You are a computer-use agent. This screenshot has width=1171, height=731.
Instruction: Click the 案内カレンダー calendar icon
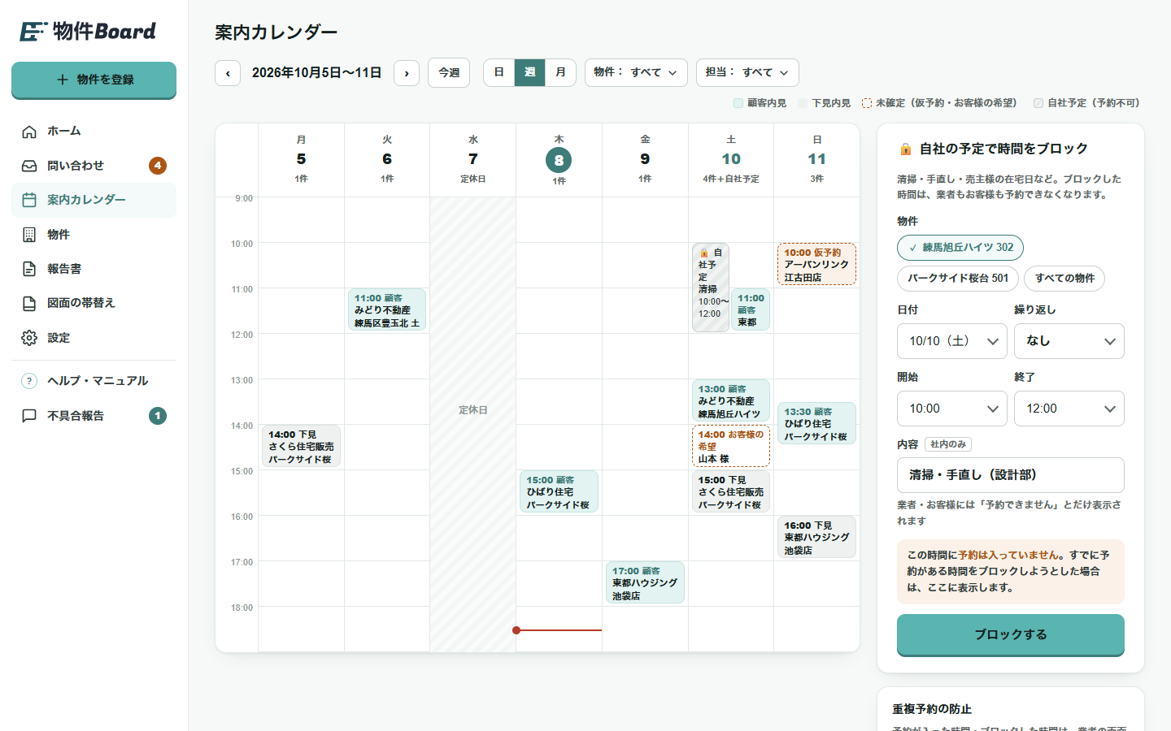(29, 200)
